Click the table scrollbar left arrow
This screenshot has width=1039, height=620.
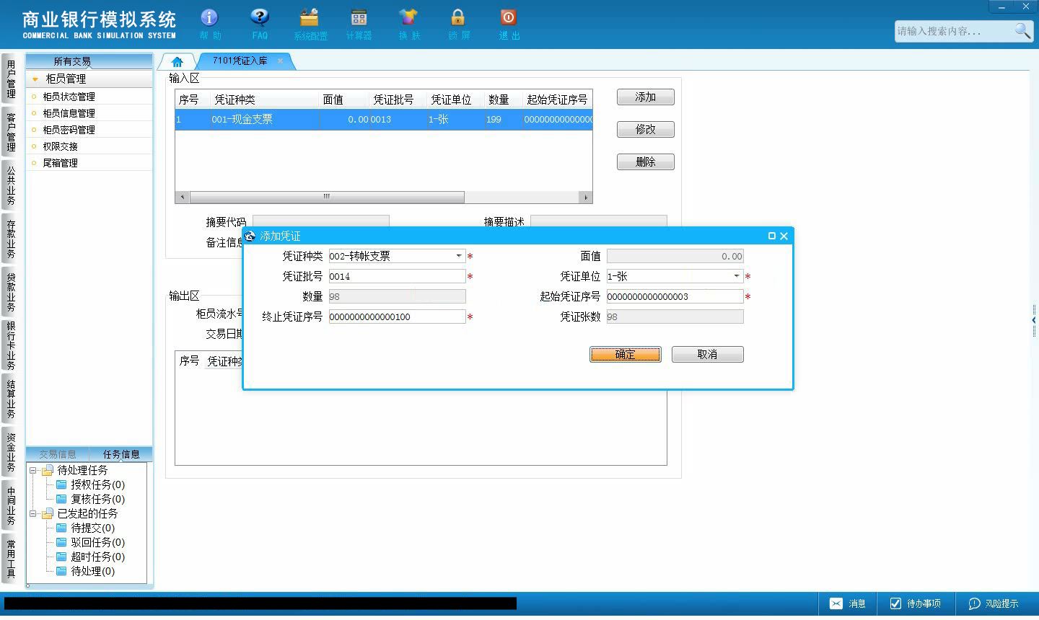click(182, 197)
